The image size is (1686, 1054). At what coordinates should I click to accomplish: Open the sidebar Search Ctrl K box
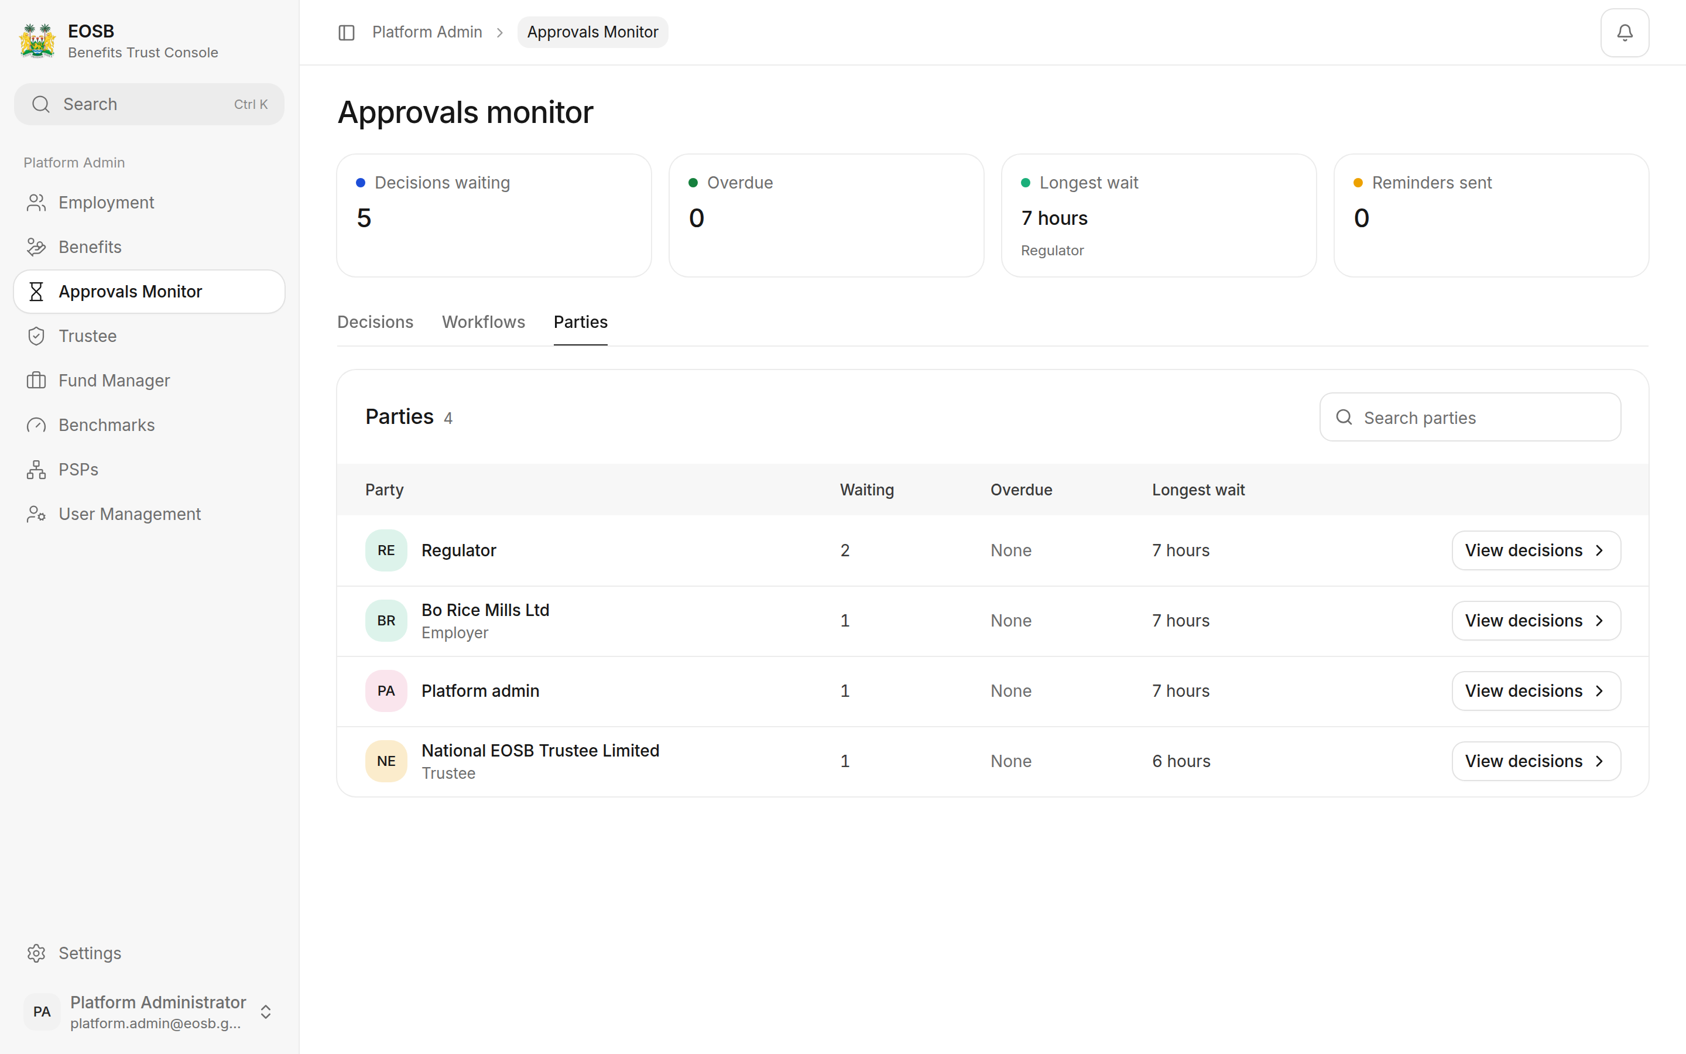tap(149, 105)
